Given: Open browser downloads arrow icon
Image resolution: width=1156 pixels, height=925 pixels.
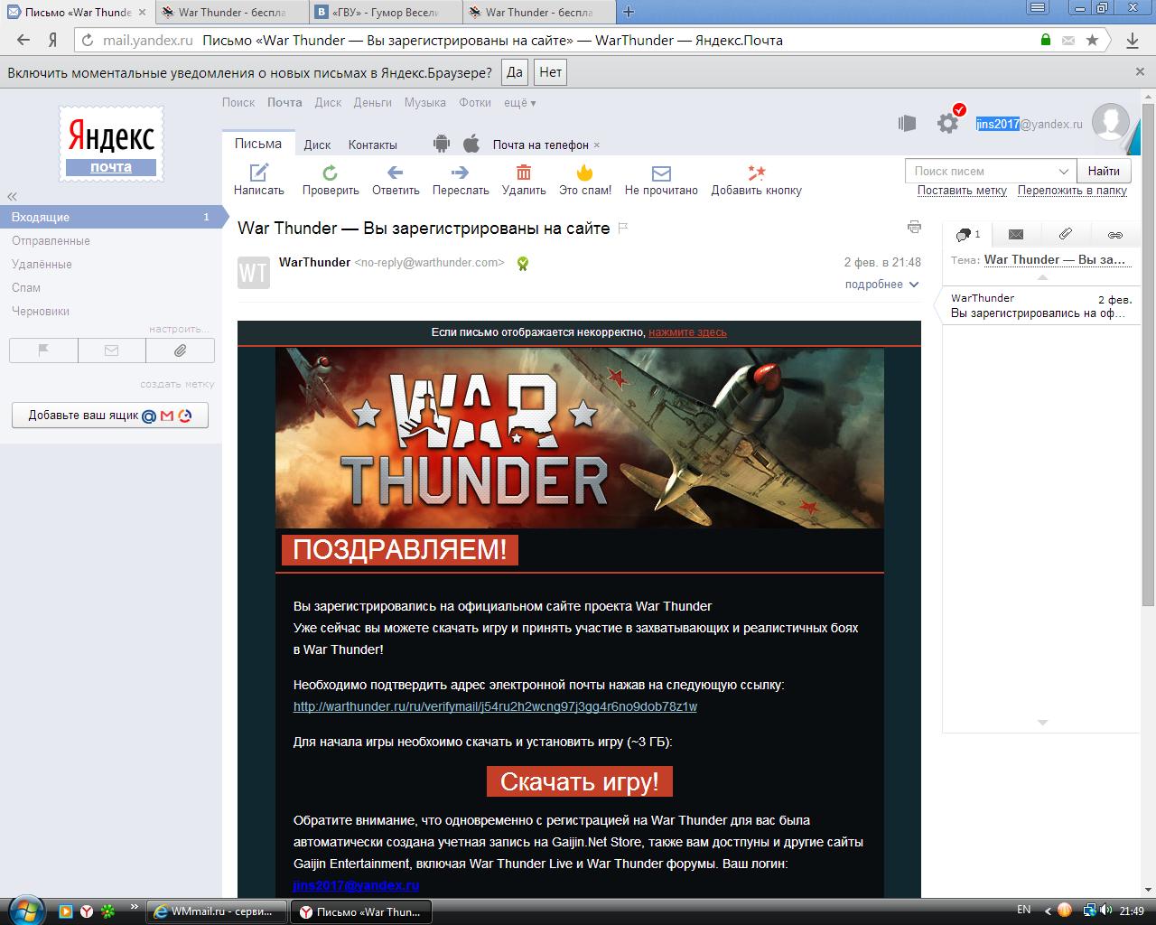Looking at the screenshot, I should click(x=1133, y=40).
